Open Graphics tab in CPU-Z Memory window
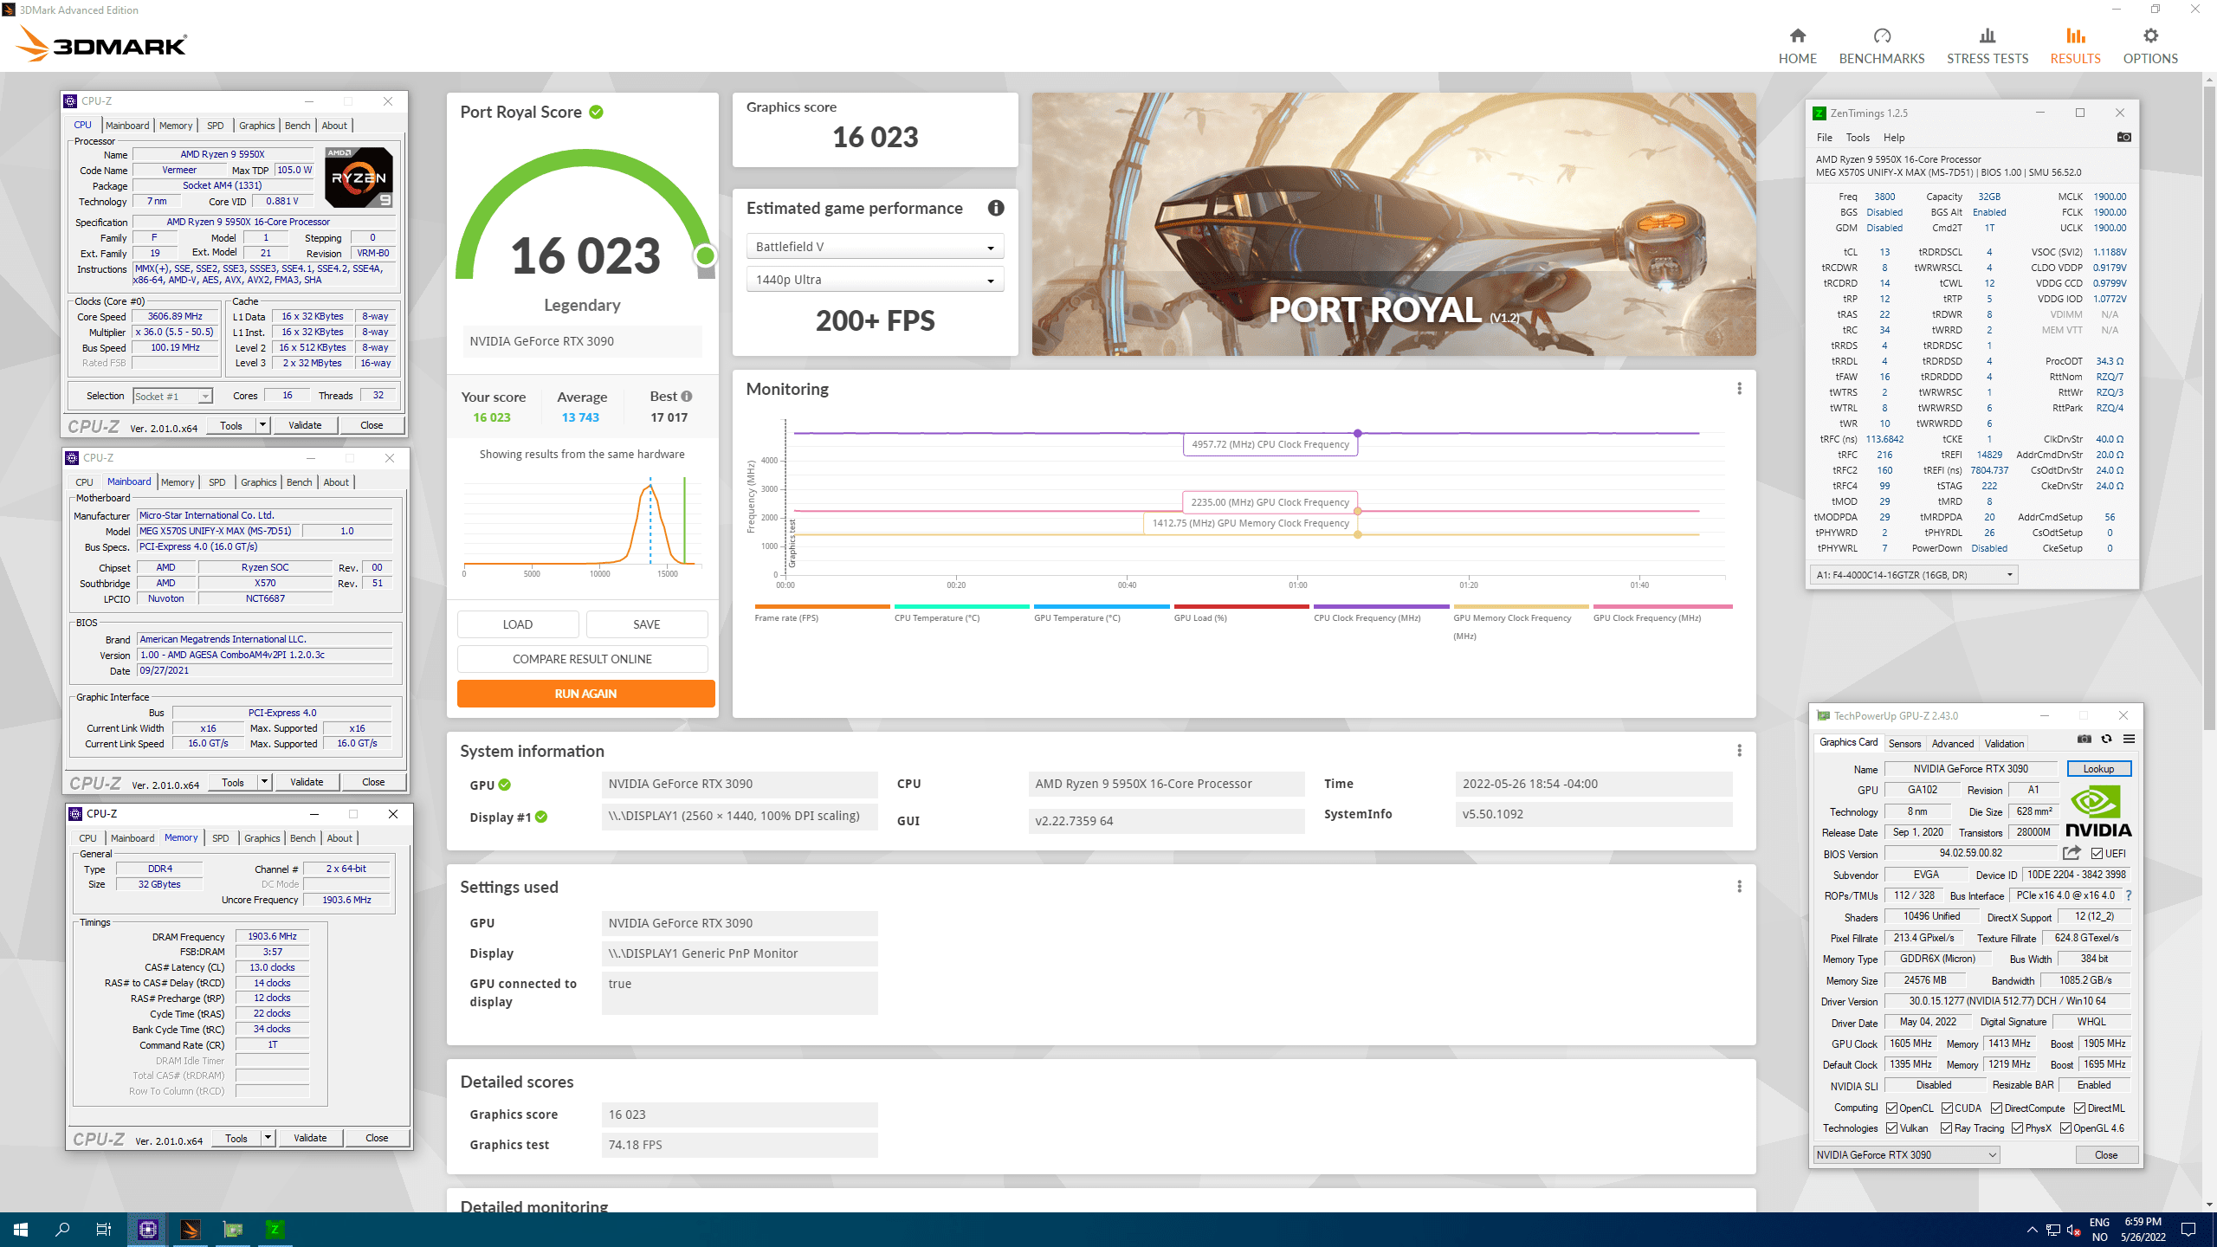 tap(262, 838)
